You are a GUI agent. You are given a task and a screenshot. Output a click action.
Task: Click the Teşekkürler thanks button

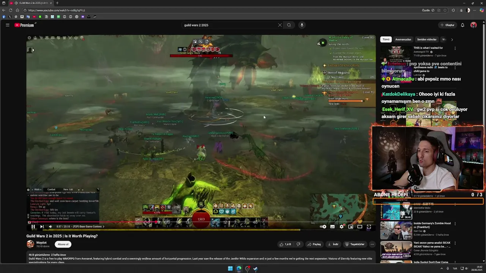pos(355,244)
